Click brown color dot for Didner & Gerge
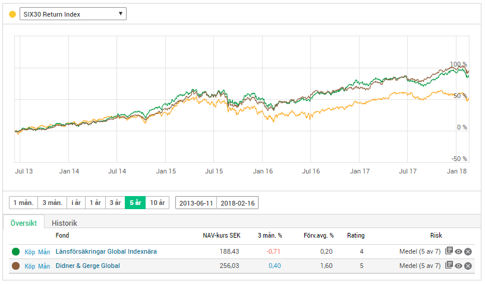The width and height of the screenshot is (485, 284). click(x=16, y=266)
